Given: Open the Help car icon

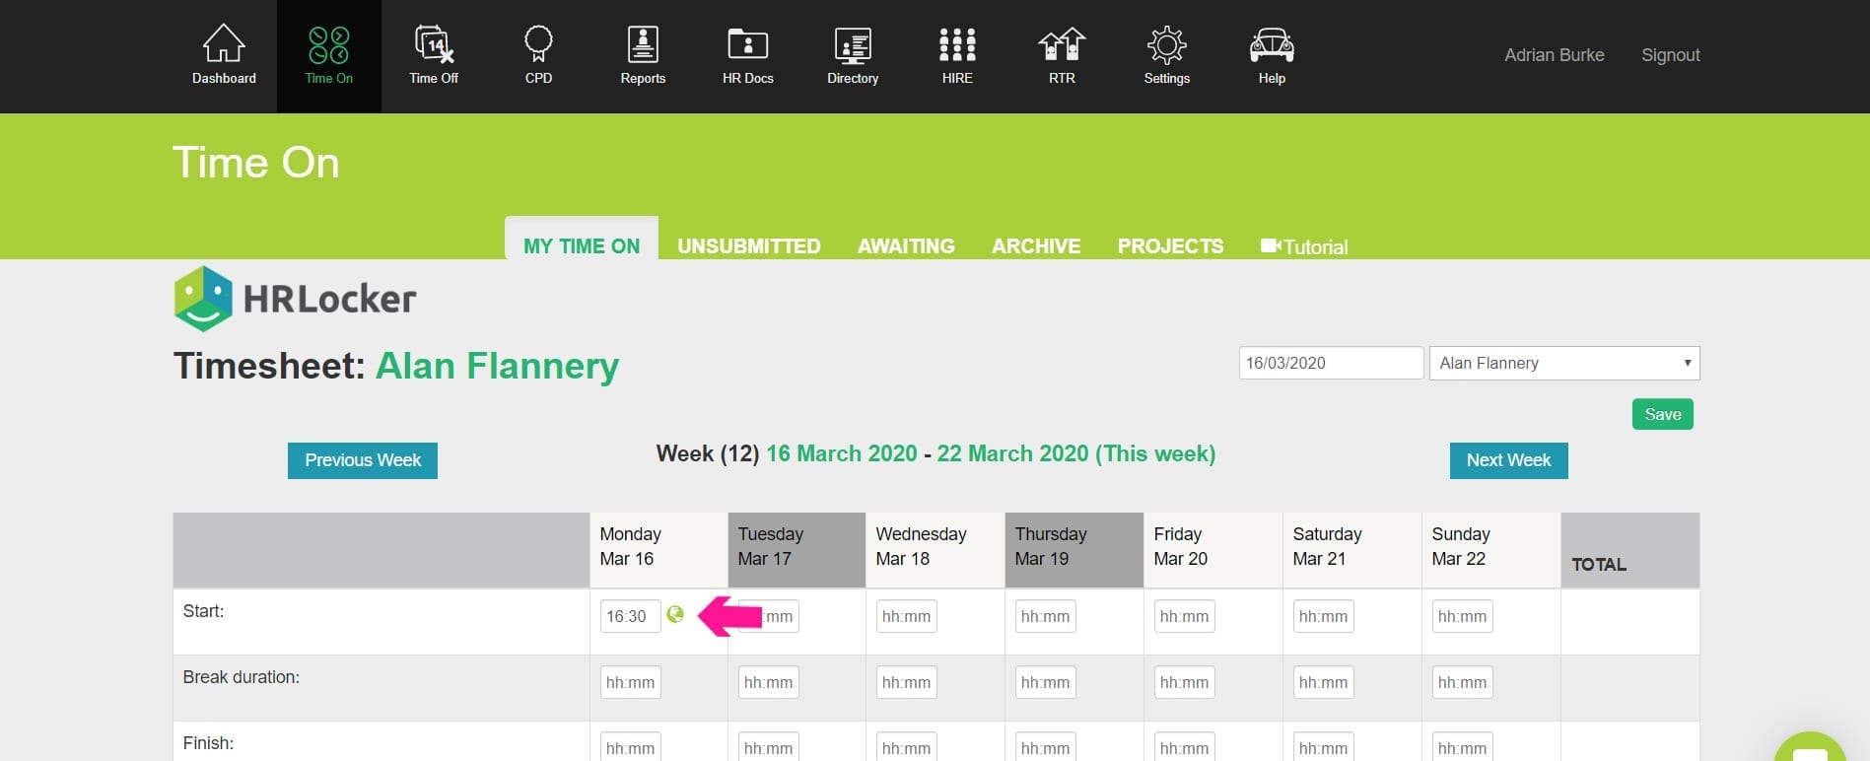Looking at the screenshot, I should 1272,45.
